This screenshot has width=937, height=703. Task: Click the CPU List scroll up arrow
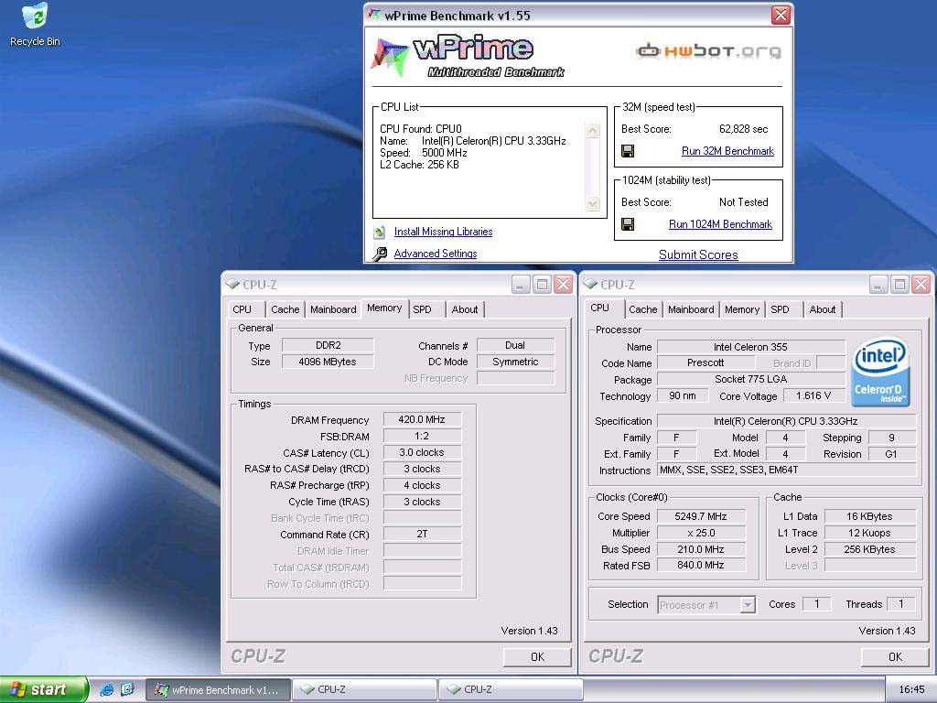pos(593,131)
